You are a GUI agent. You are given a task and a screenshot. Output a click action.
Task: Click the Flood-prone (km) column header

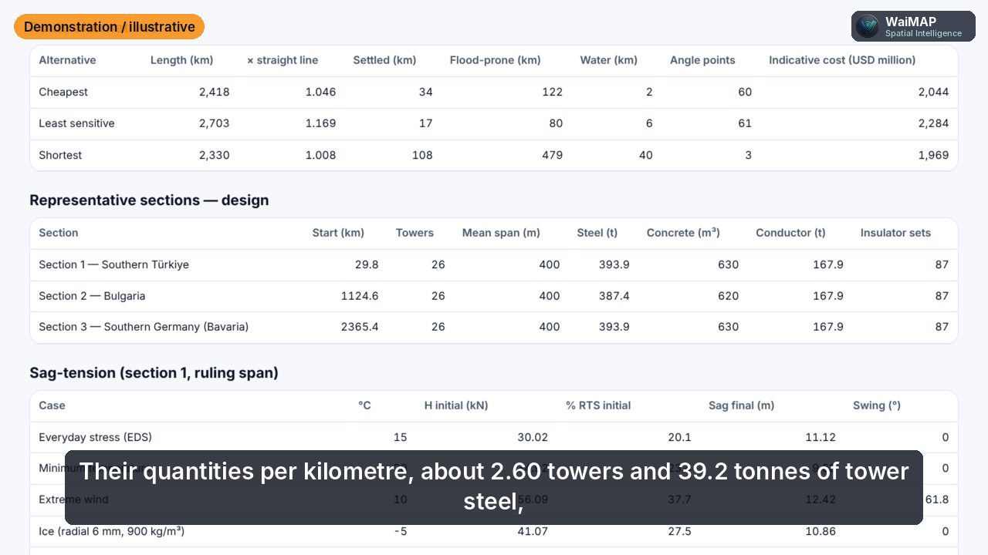[495, 60]
